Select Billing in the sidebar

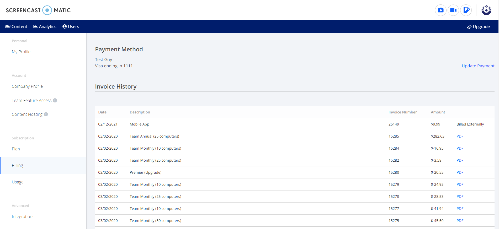point(43,165)
